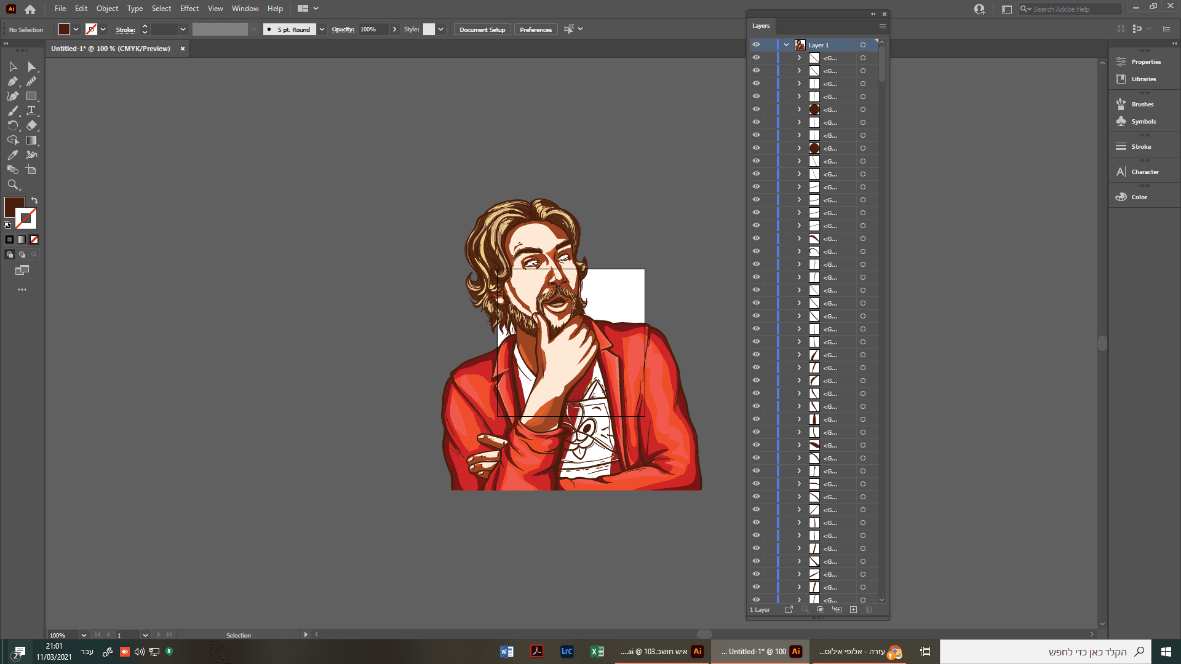
Task: Select the Zoom tool
Action: [12, 184]
